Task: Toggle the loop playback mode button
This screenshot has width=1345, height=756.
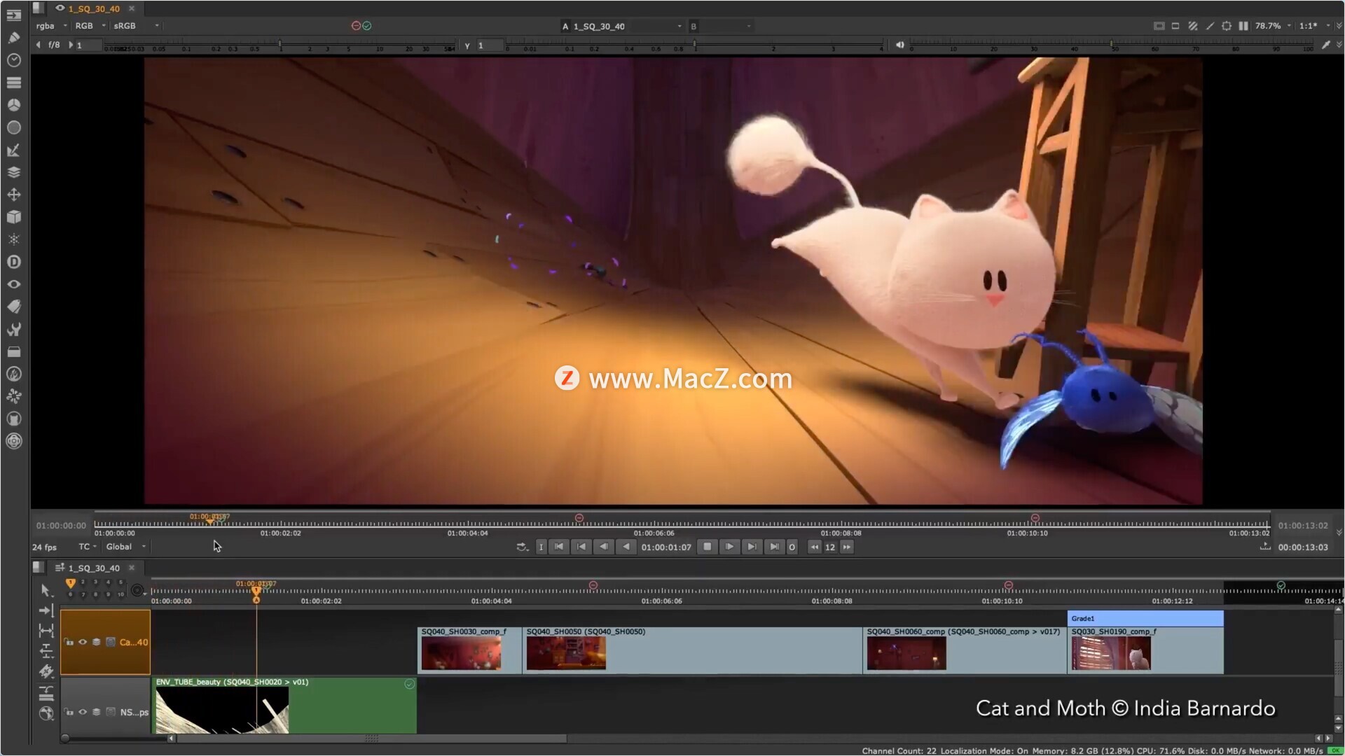Action: [522, 547]
